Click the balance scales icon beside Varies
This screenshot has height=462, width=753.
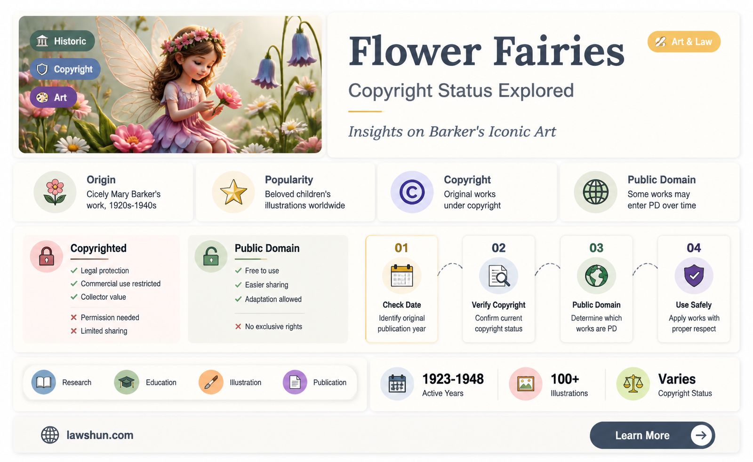633,384
